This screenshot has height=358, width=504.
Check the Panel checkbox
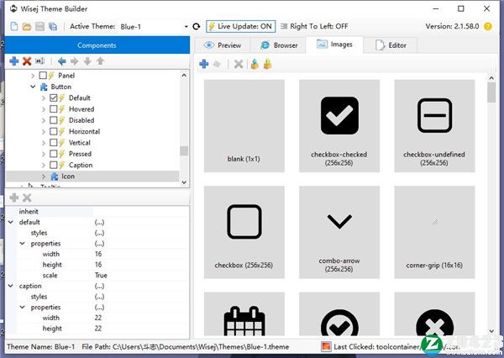tap(43, 76)
